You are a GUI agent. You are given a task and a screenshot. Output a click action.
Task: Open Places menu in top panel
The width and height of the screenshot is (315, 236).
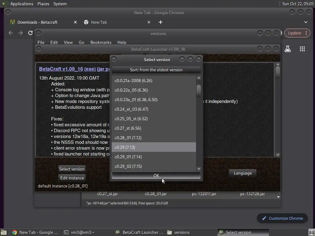click(43, 4)
